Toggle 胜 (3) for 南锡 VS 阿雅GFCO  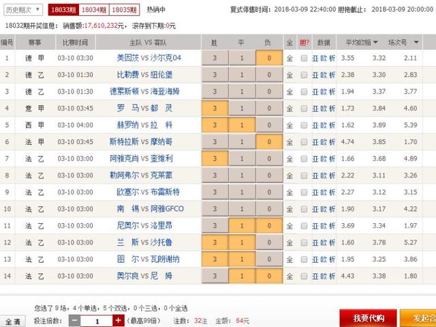[x=215, y=209]
